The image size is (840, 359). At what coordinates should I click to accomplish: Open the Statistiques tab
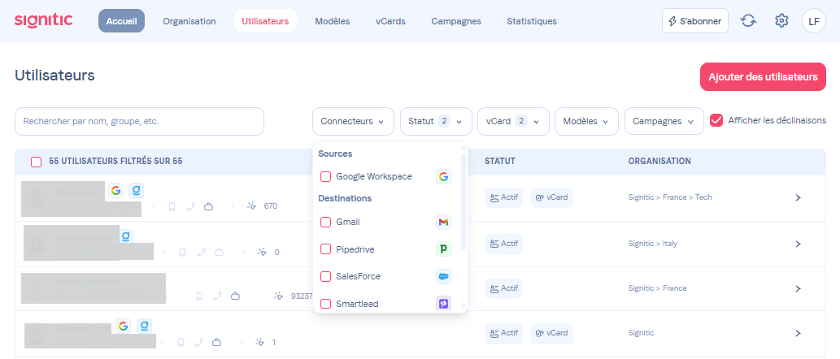tap(532, 21)
